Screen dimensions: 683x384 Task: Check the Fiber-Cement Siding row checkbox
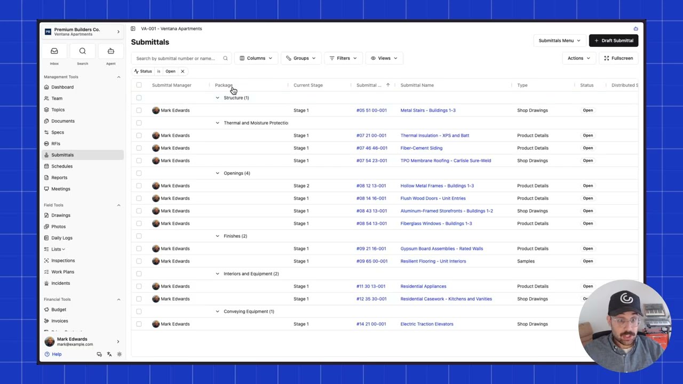[139, 148]
